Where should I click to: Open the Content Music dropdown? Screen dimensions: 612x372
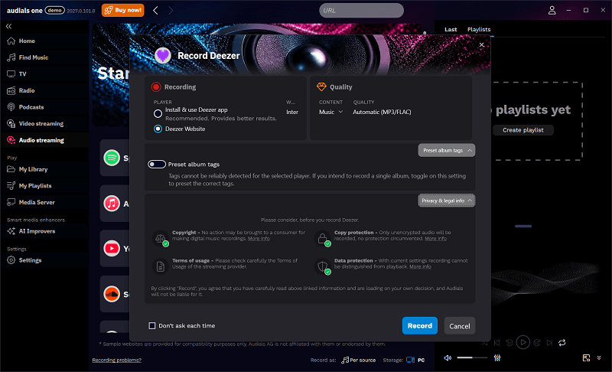(x=330, y=112)
